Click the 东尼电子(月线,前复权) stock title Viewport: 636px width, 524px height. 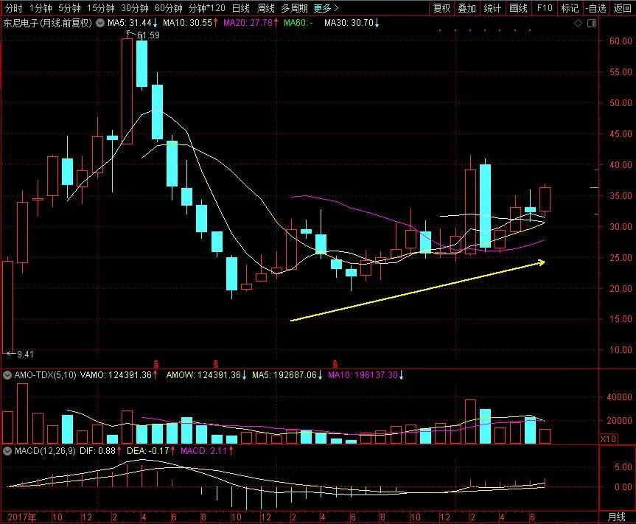click(48, 23)
